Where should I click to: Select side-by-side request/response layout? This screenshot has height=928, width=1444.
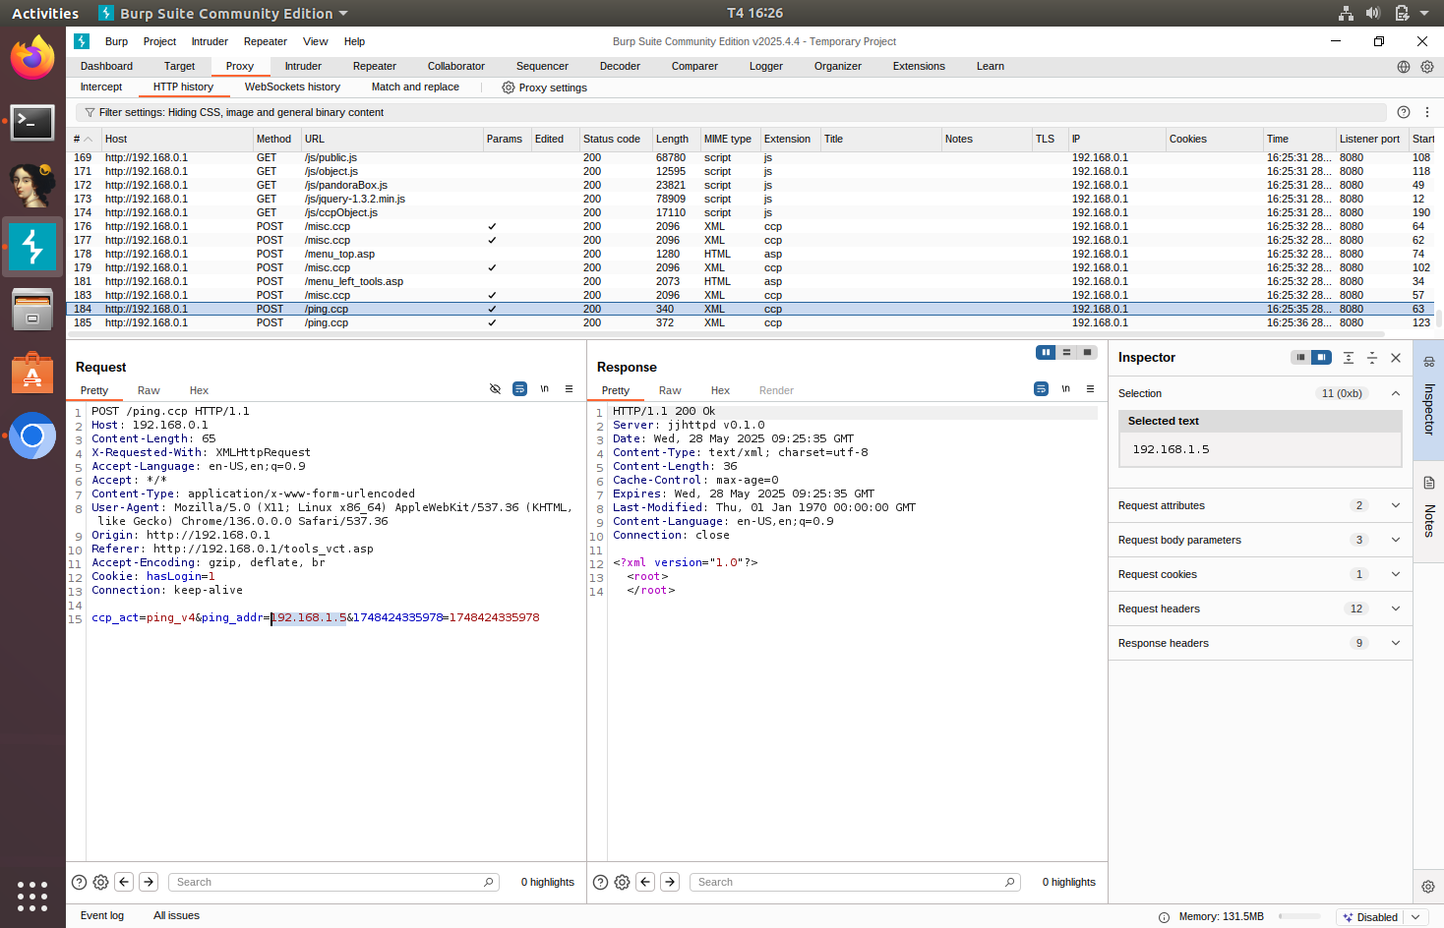1046,352
